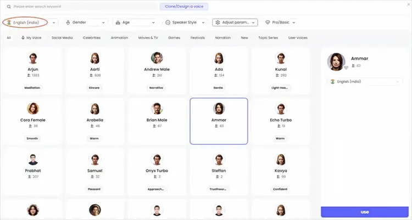Screen dimensions: 412x220
Task: Click the Narrative tag under Andrew Male
Action: tap(156, 88)
